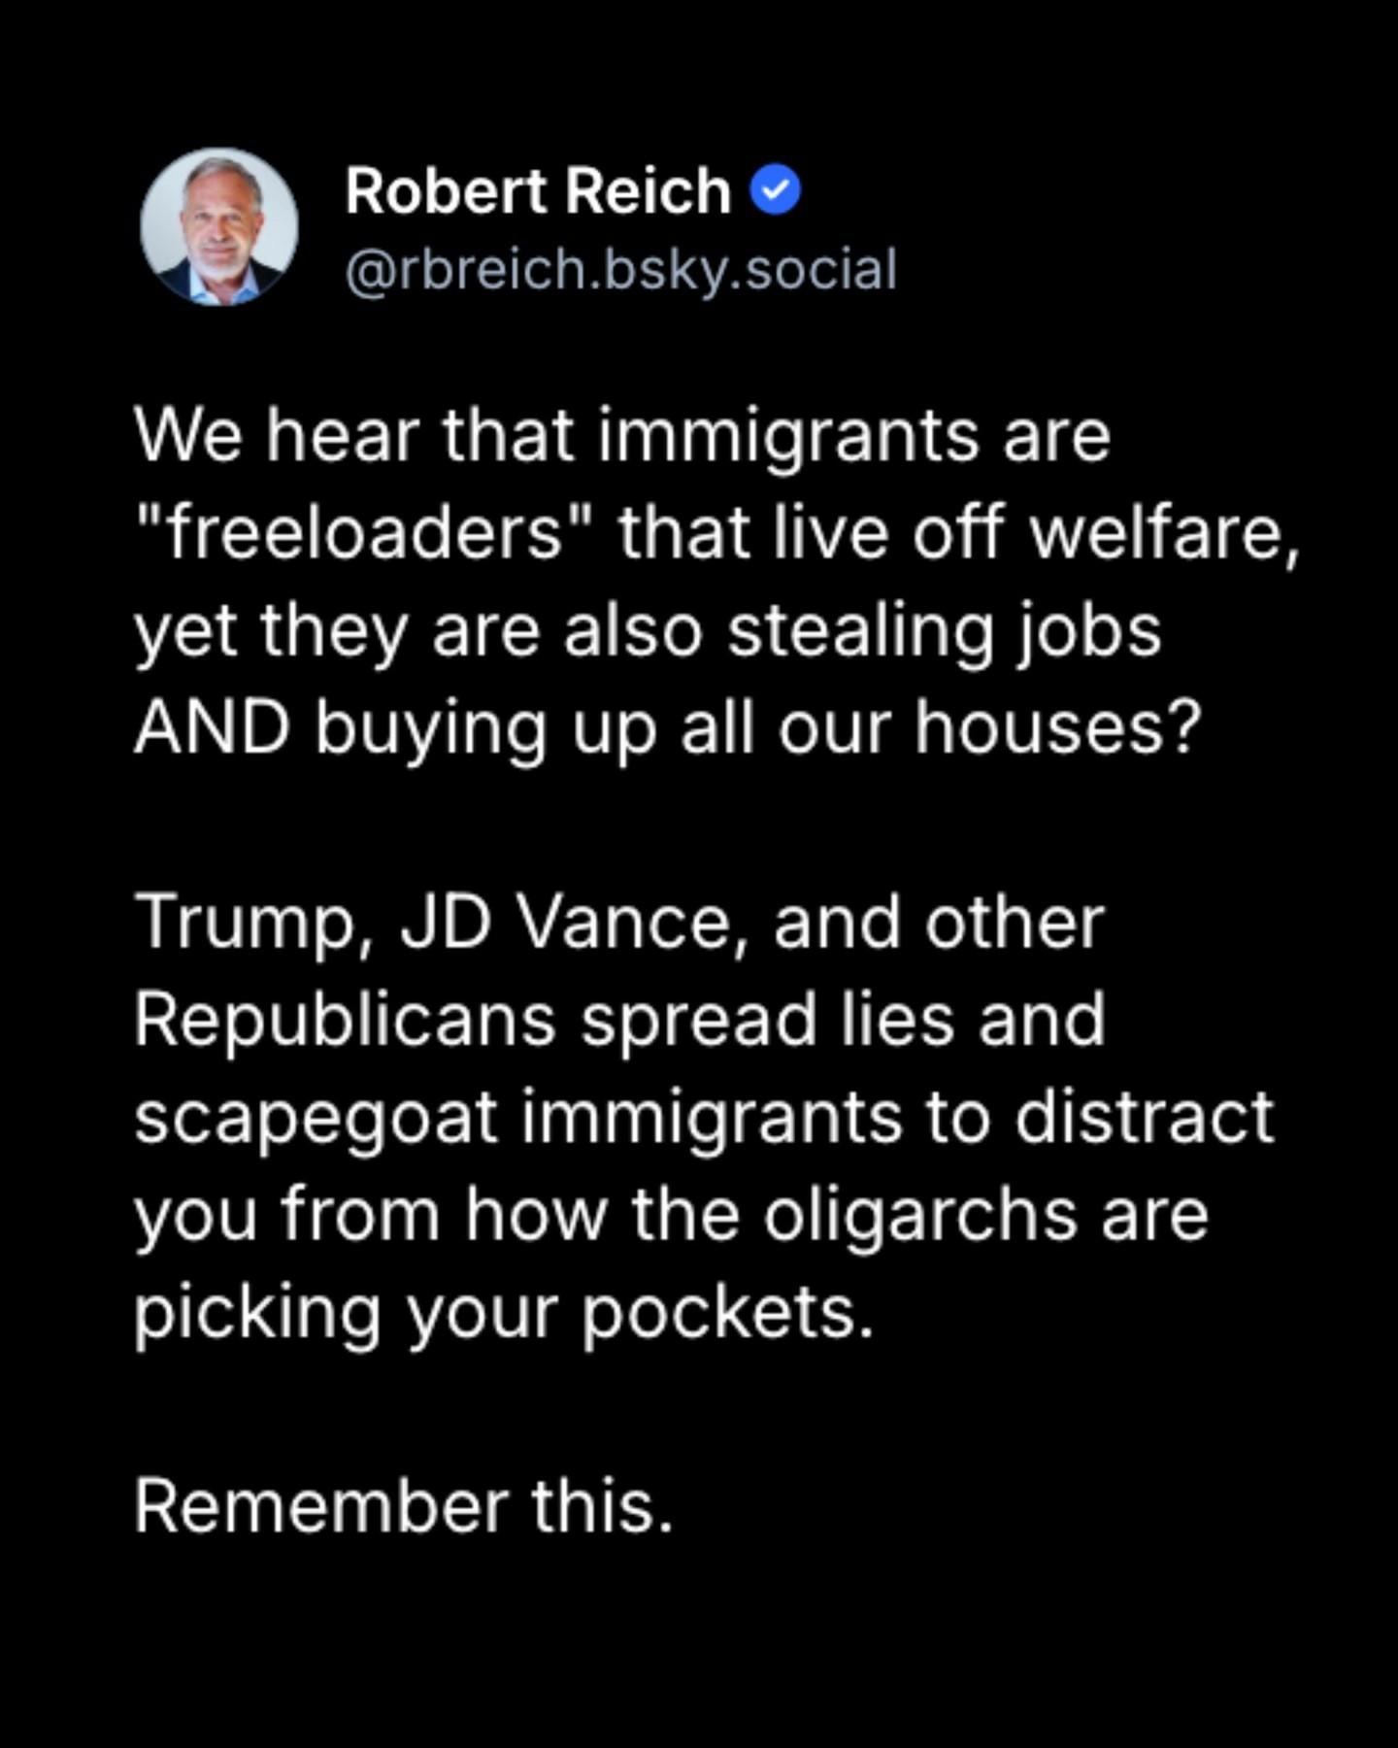Click the name JD Vance
The image size is (1398, 1748).
(x=573, y=923)
